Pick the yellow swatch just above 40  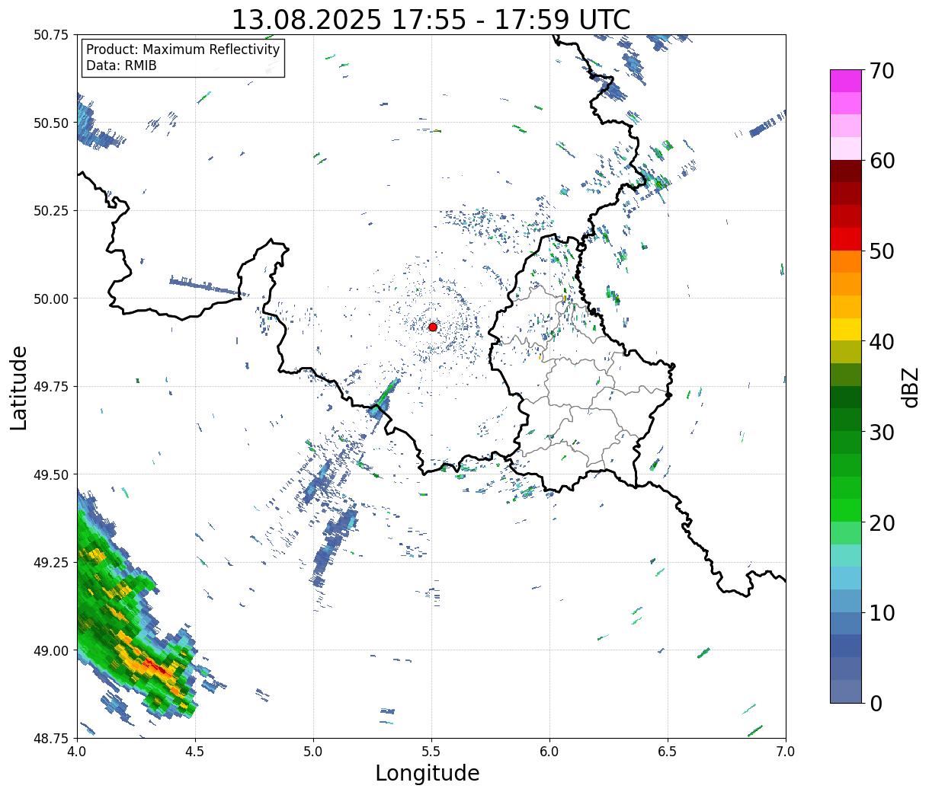tap(846, 330)
